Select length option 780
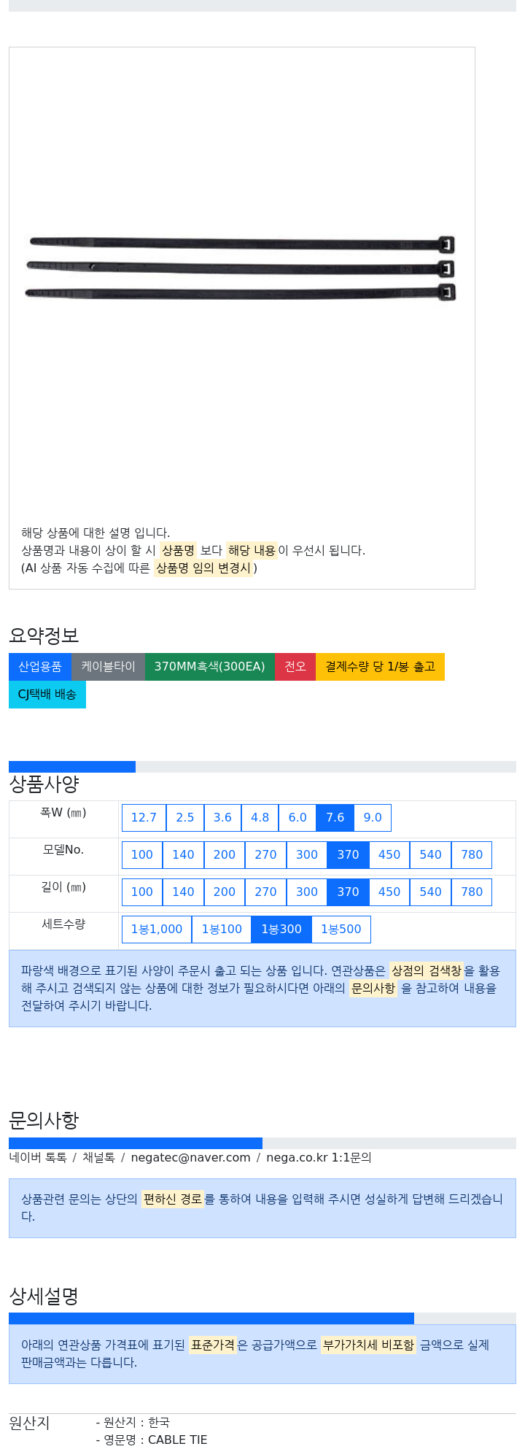Image resolution: width=525 pixels, height=1449 pixels. pos(472,892)
